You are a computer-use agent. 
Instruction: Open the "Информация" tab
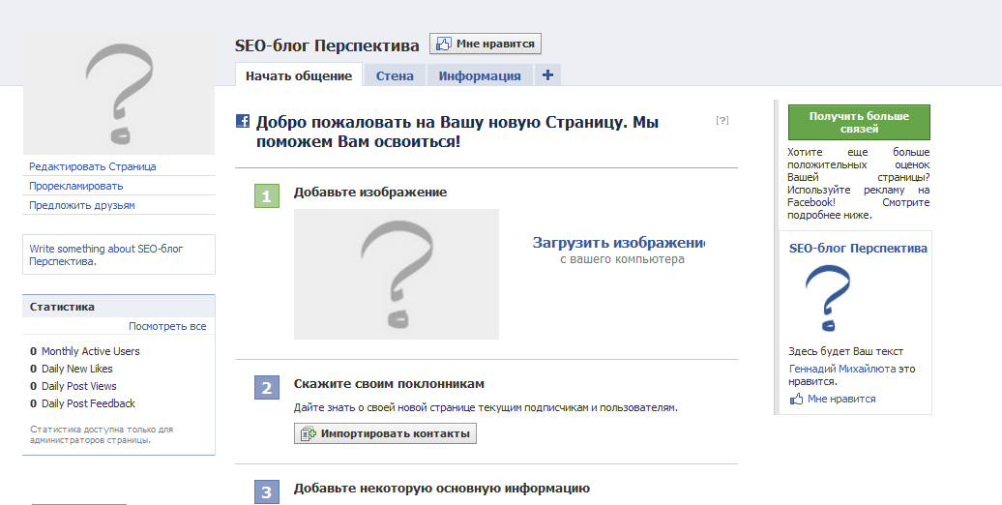click(x=480, y=75)
